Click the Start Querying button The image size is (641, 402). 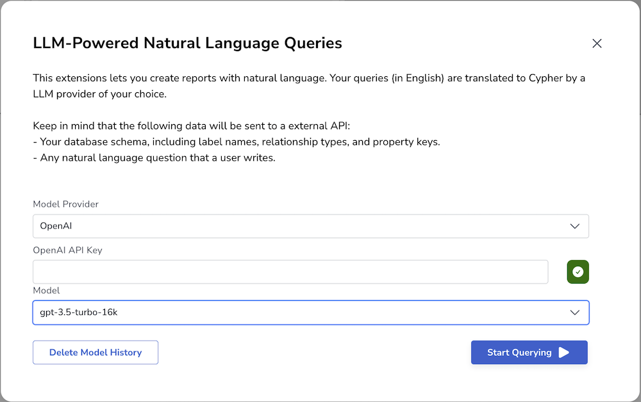[529, 353]
